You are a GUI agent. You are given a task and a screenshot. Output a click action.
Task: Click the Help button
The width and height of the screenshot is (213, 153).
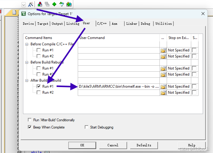coord(192,145)
